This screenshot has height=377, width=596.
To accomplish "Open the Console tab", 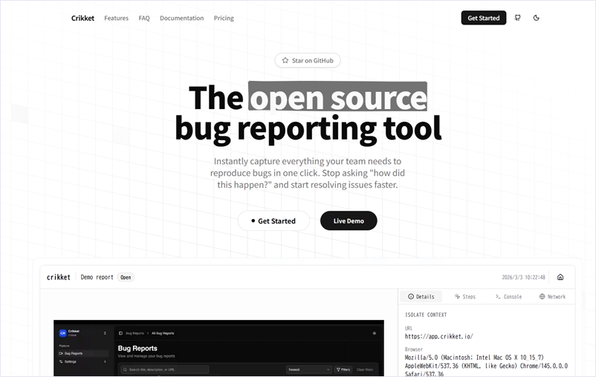I will click(508, 296).
